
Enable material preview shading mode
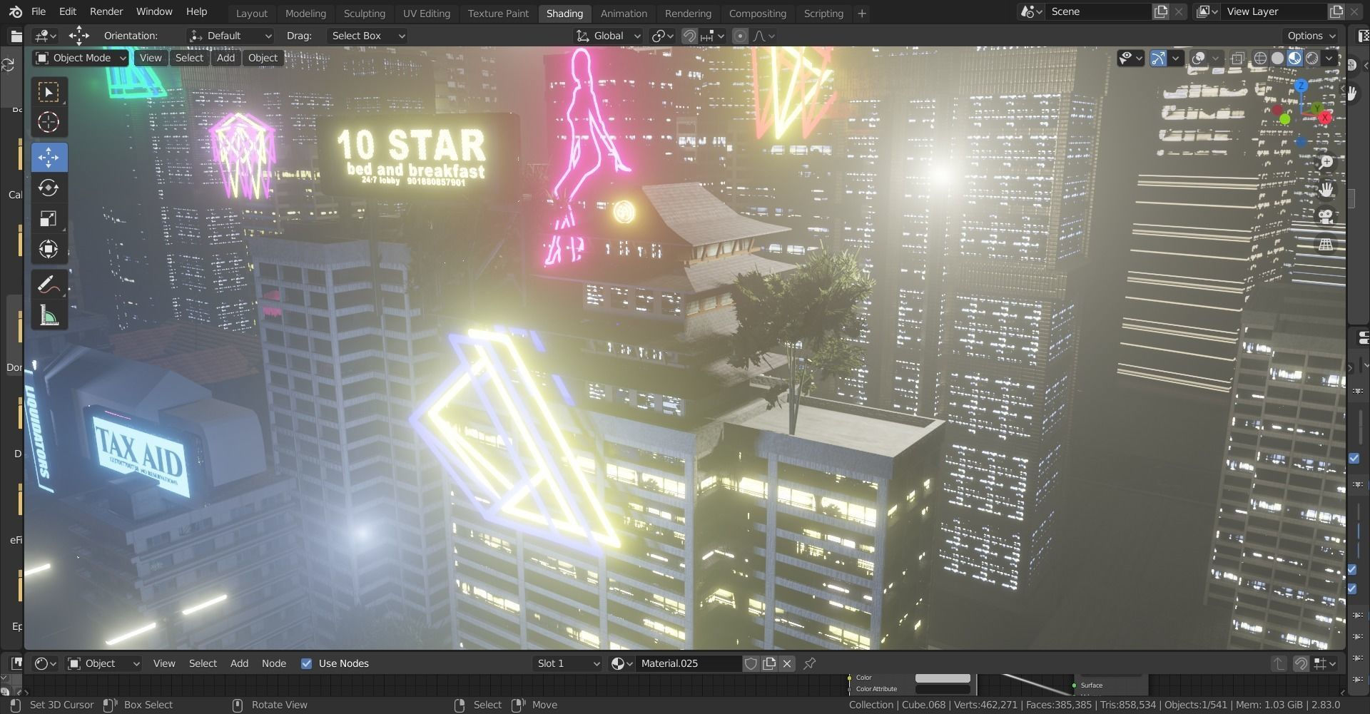click(x=1294, y=58)
